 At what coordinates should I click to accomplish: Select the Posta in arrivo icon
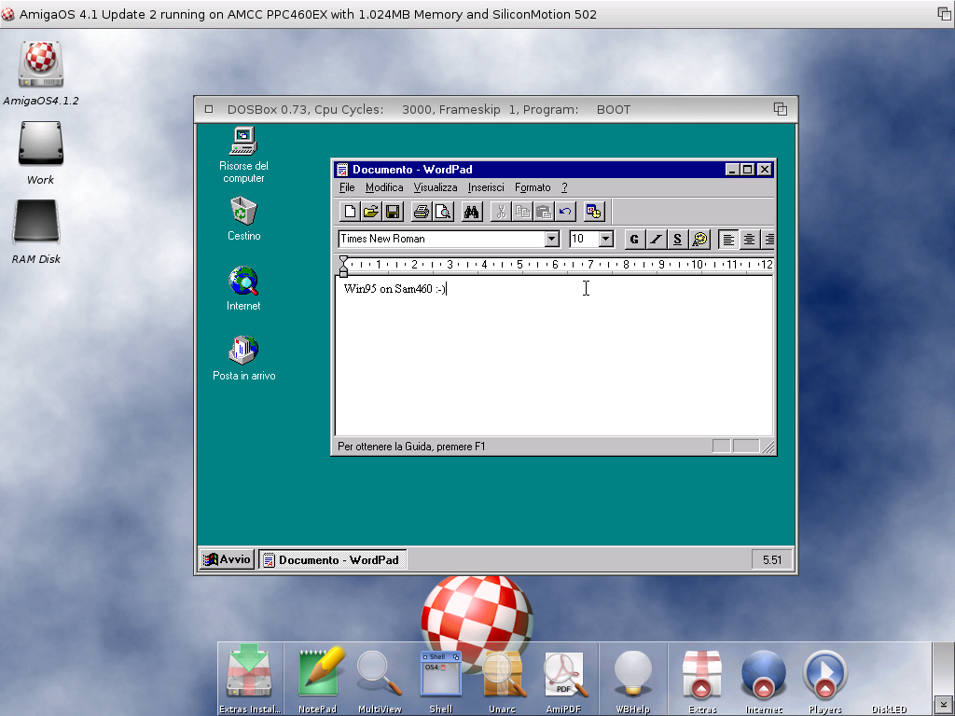click(x=243, y=359)
